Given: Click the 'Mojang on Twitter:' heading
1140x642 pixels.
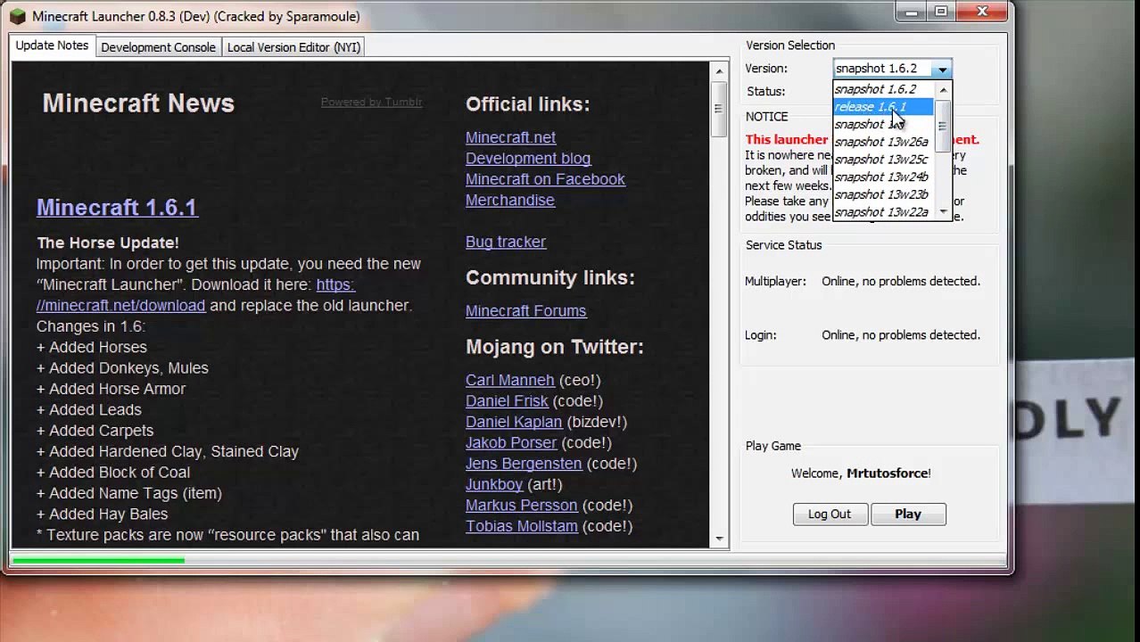Looking at the screenshot, I should tap(555, 347).
